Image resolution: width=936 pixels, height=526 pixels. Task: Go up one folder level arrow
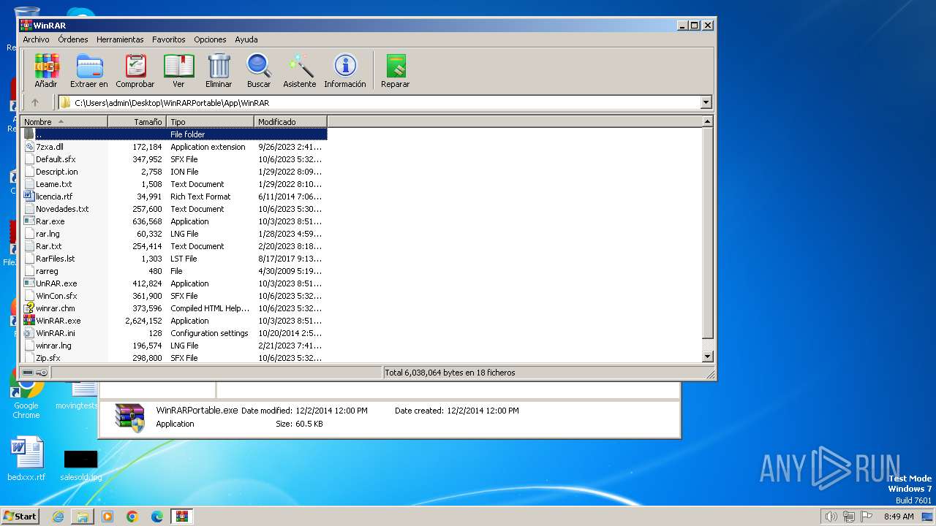click(x=34, y=103)
